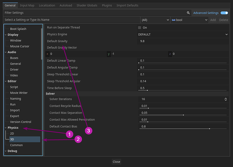Select Export under Editor
Screen dimensions: 233x167
tap(15, 116)
